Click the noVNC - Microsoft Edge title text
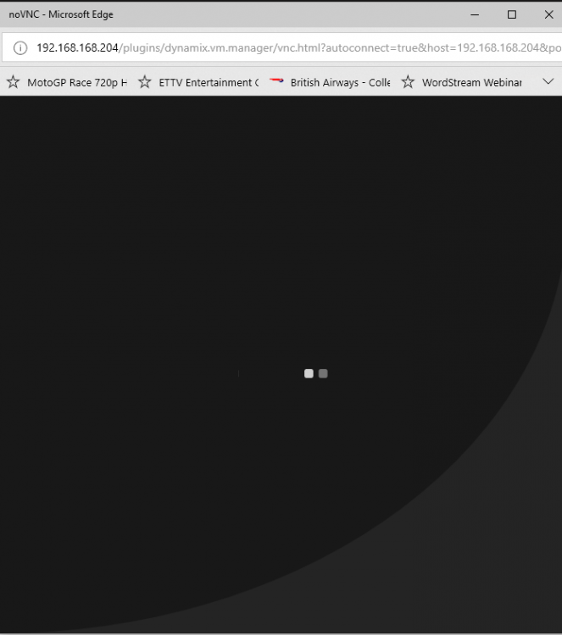Image resolution: width=562 pixels, height=635 pixels. coord(61,14)
